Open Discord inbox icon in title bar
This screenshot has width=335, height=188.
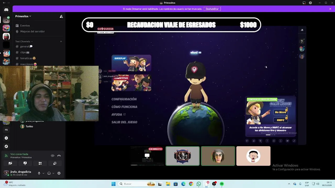(x=304, y=3)
